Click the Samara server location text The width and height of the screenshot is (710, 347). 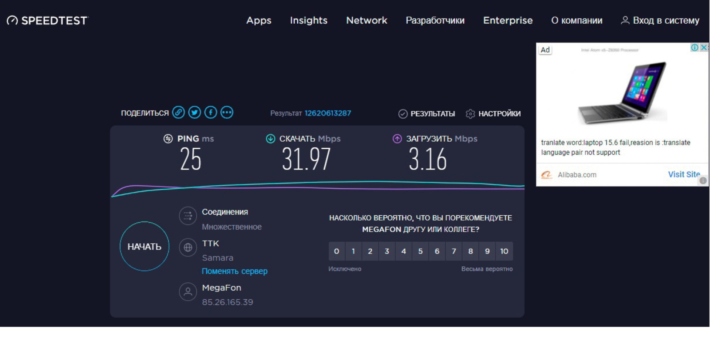tap(217, 258)
